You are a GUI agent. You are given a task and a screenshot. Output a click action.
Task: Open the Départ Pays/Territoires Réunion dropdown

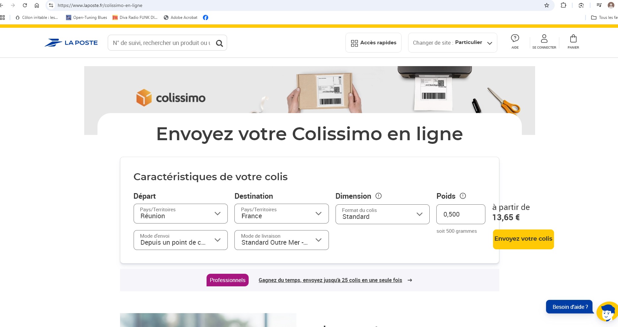point(181,214)
